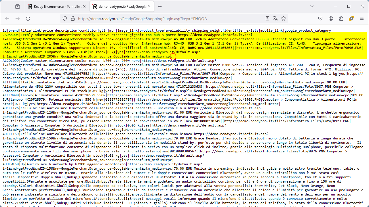Open a new browser tab
This screenshot has height=207, width=369.
tap(160, 6)
